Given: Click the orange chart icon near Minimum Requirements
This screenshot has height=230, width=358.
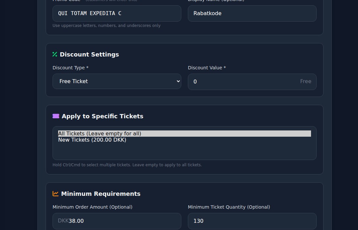Looking at the screenshot, I should tap(56, 194).
